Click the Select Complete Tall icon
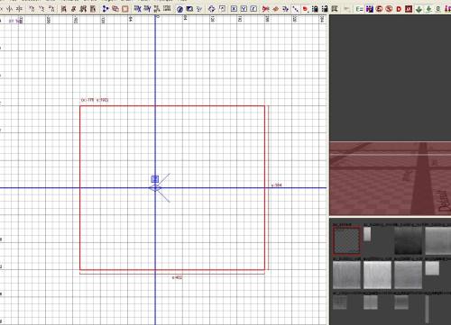Screen dimensions: 451x325 63,9
